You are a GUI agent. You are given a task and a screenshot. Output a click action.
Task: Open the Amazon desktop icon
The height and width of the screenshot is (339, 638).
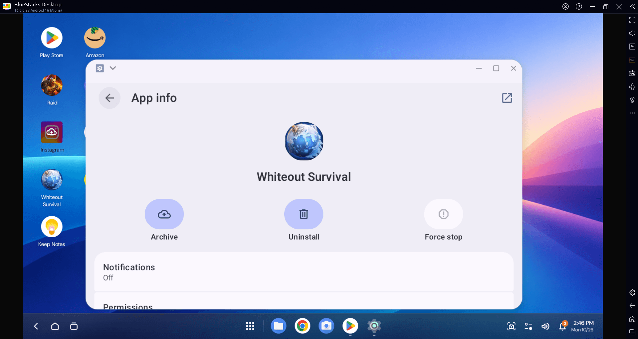click(x=95, y=38)
